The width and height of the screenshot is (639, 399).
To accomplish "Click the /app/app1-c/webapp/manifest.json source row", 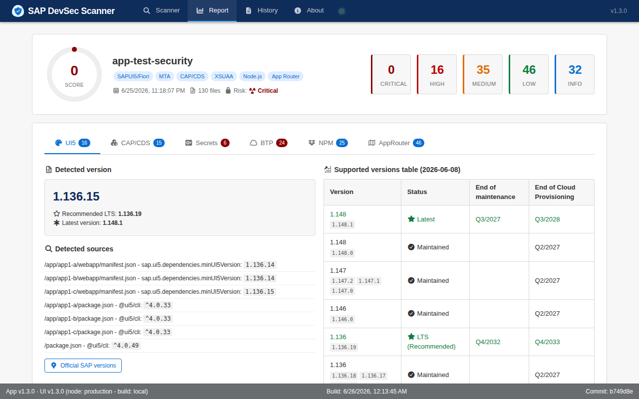I will pos(180,292).
